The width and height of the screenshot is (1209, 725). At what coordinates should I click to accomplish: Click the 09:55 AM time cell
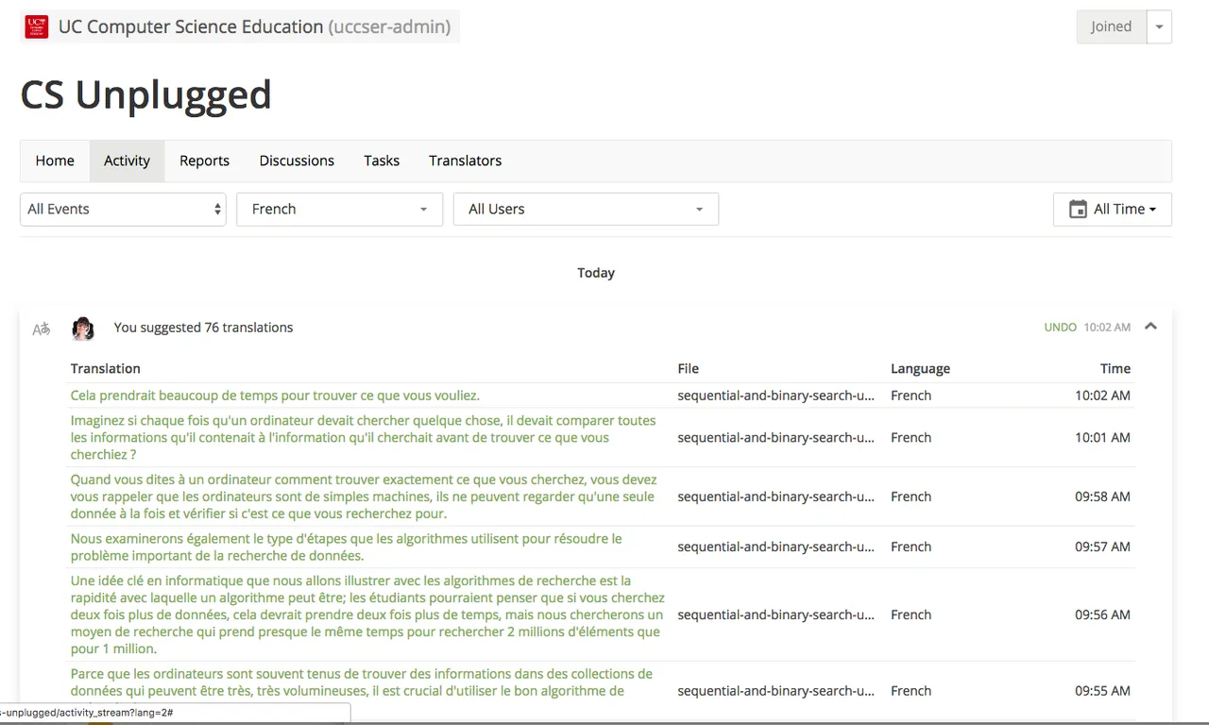click(x=1102, y=691)
